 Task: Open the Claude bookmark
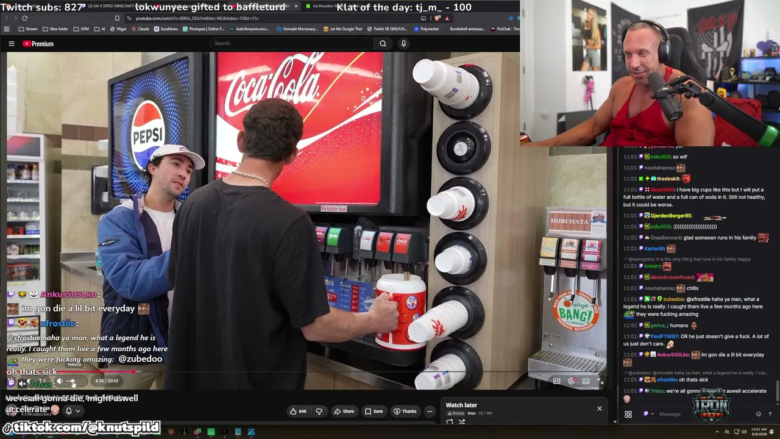point(140,29)
